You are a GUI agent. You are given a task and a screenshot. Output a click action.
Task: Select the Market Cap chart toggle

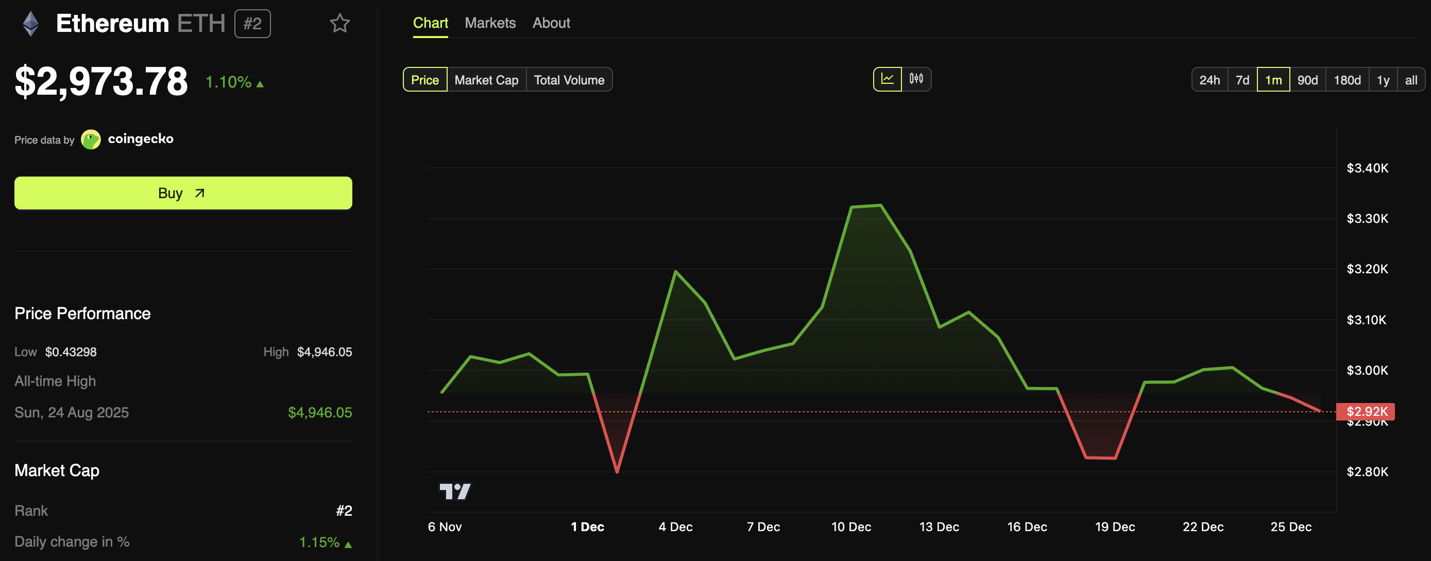coord(486,80)
